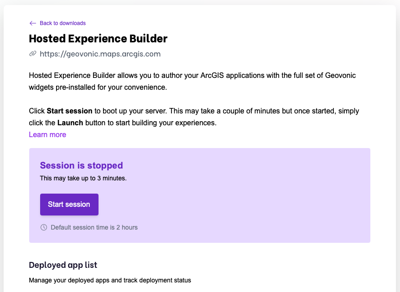Click the Start session button
400x292 pixels.
69,205
